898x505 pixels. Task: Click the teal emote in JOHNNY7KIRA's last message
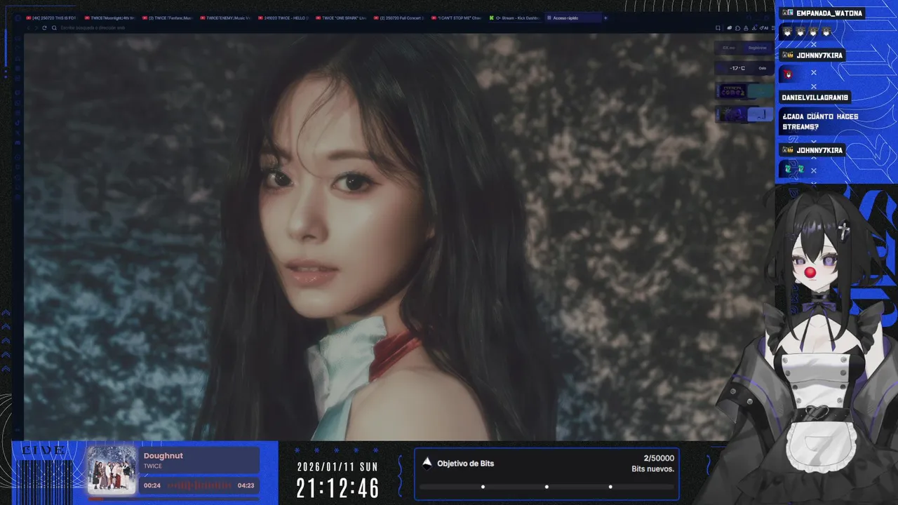[x=793, y=169]
